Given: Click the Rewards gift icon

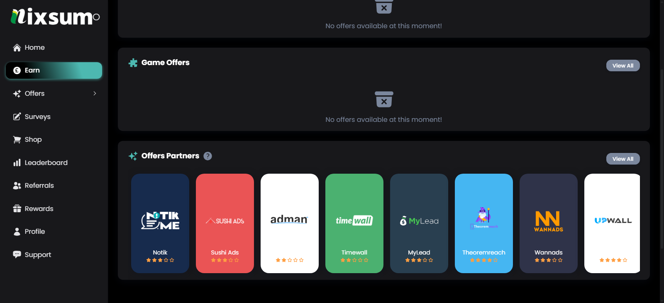Looking at the screenshot, I should point(17,208).
